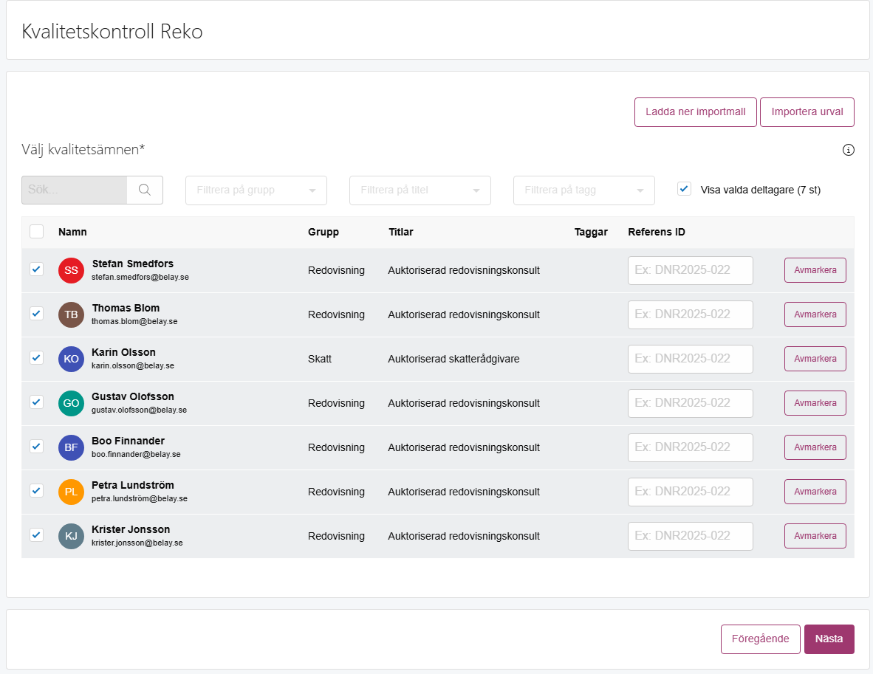Open the Filtrera på tagg dropdown
Viewport: 873px width, 674px height.
click(x=584, y=190)
